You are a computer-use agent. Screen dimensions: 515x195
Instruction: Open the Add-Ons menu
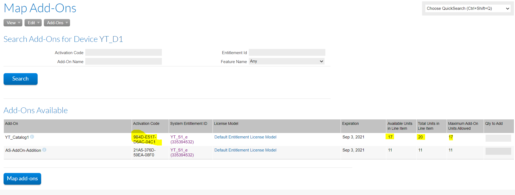(57, 23)
